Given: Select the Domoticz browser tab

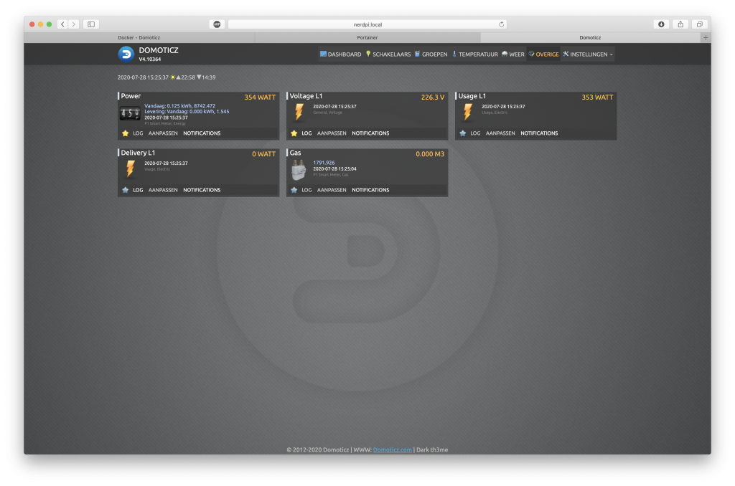Looking at the screenshot, I should point(590,37).
